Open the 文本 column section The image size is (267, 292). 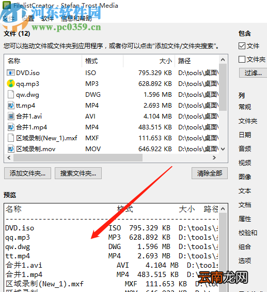click(245, 191)
